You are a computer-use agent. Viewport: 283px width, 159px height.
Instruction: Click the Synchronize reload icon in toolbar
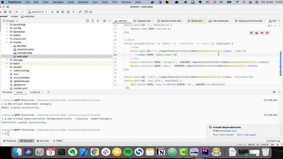pyautogui.click(x=10, y=12)
